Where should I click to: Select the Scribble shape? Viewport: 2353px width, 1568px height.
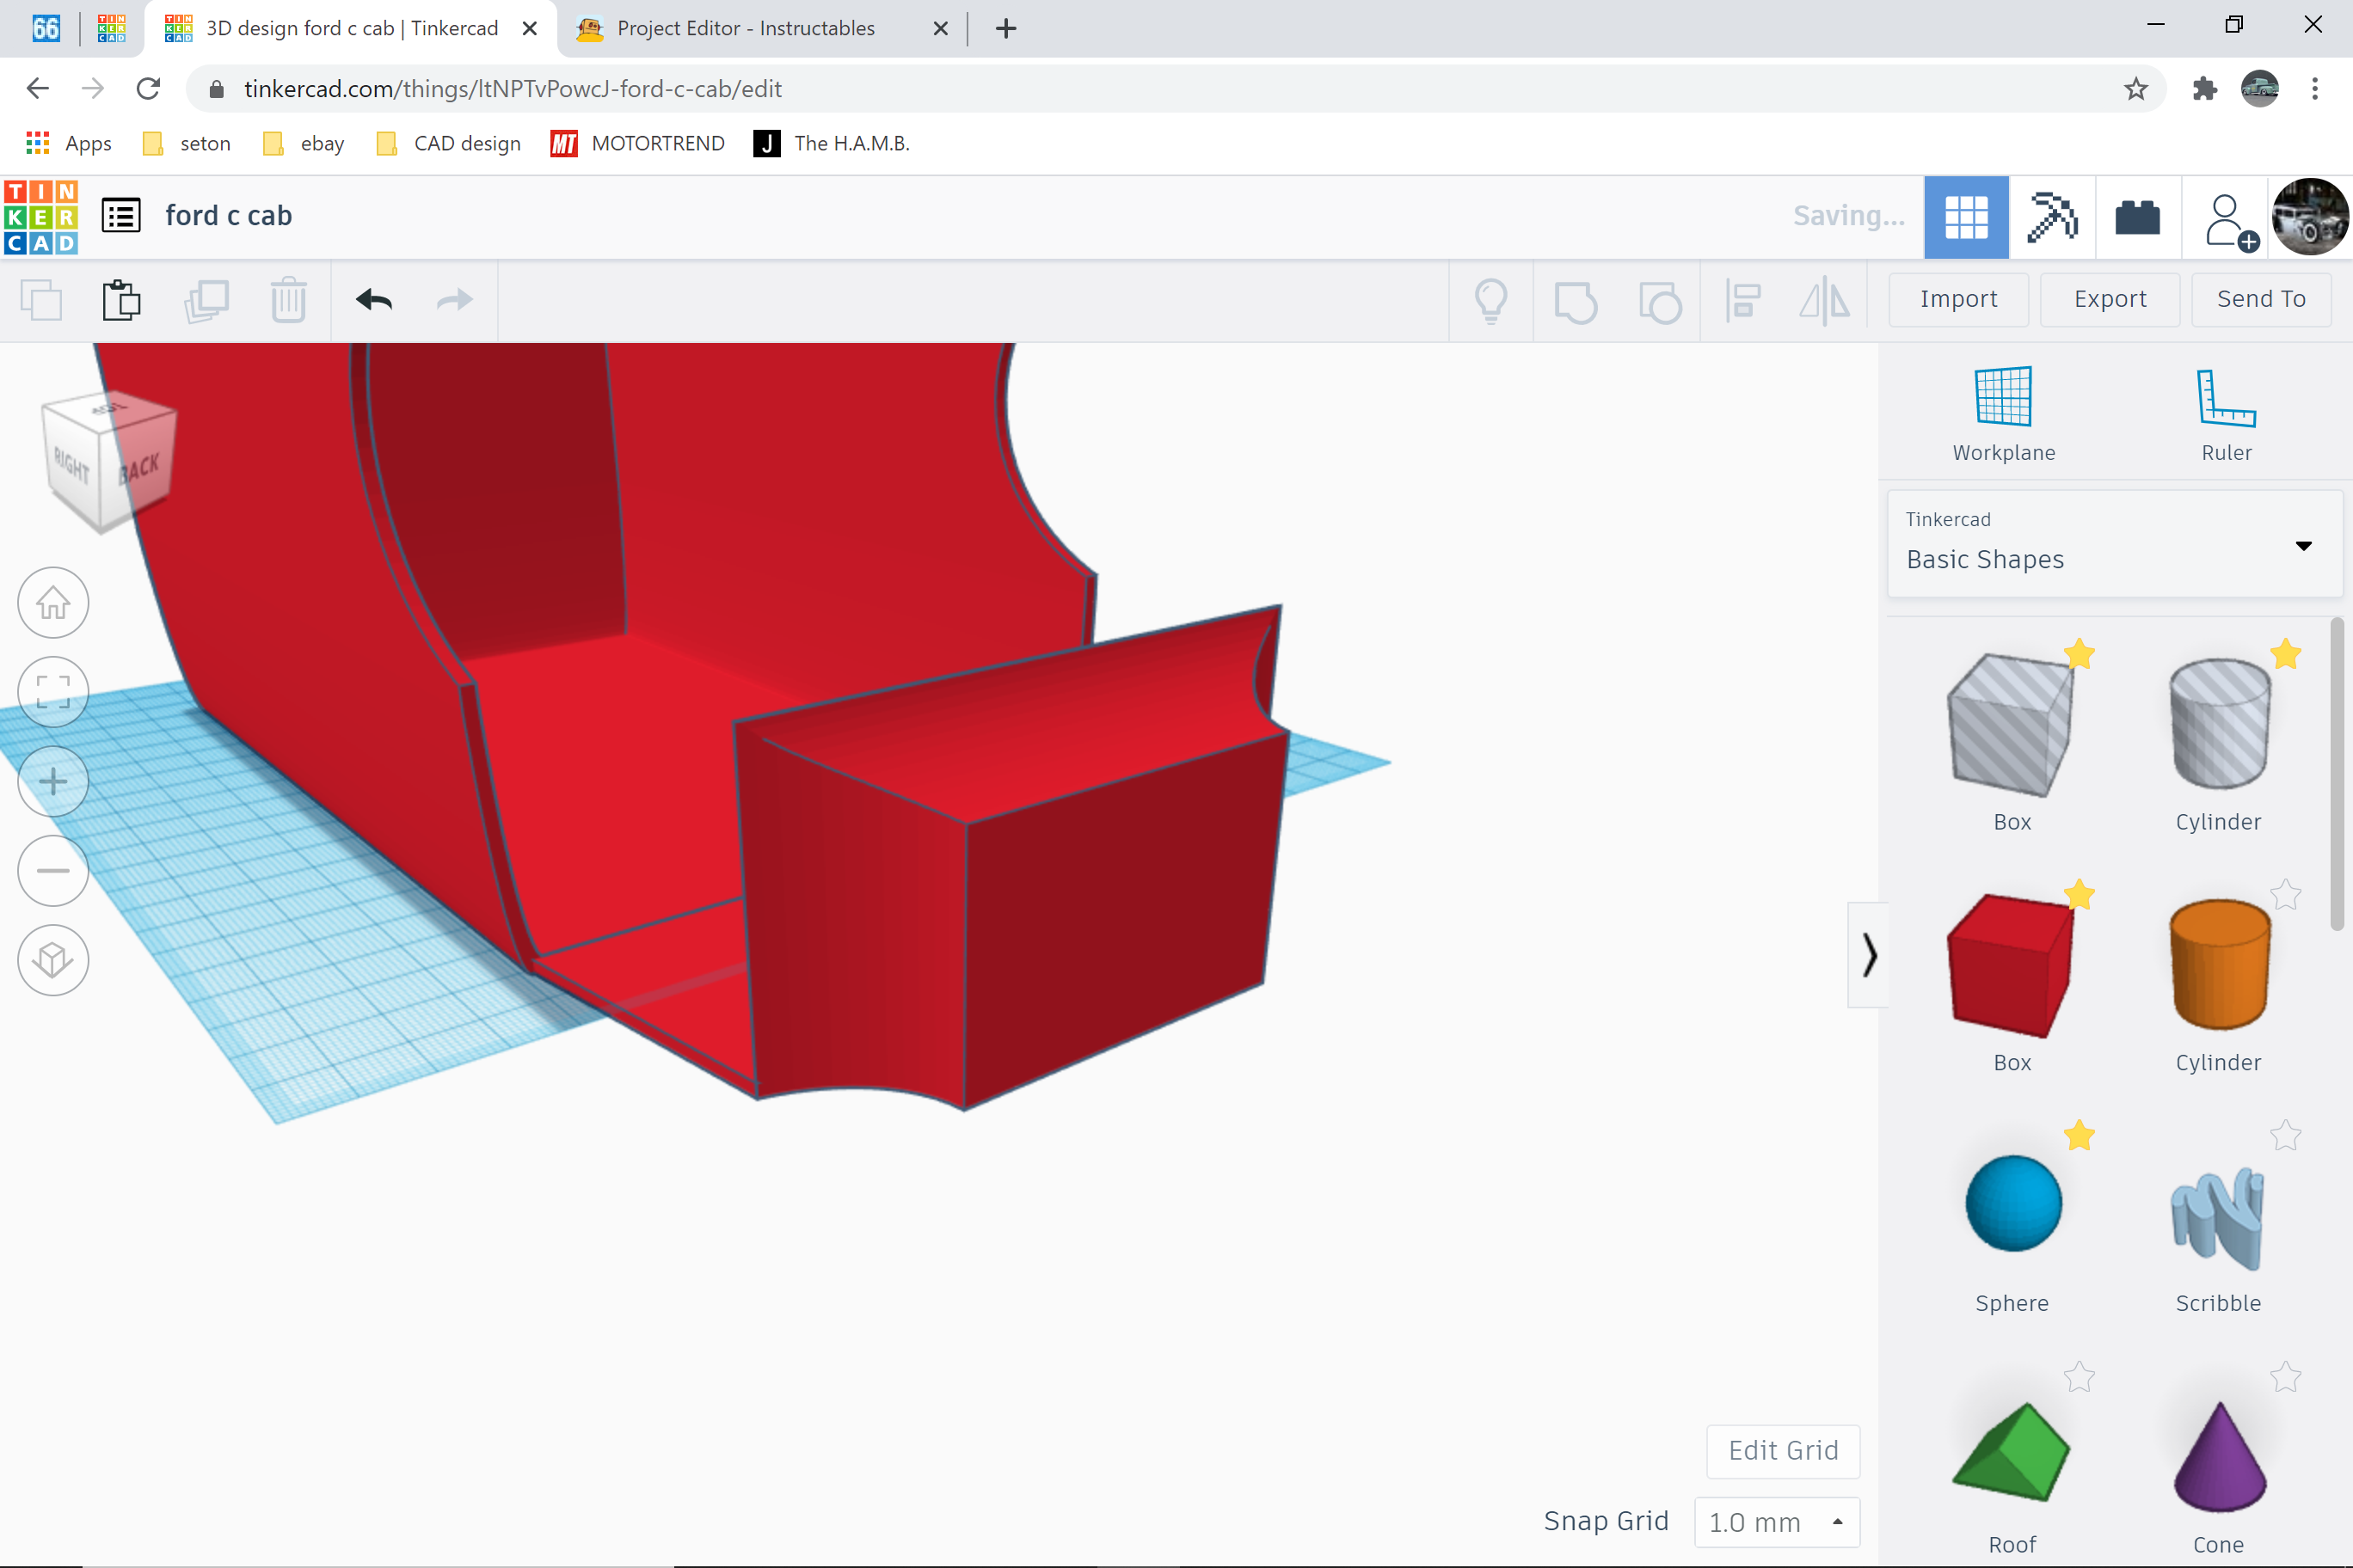2218,1218
